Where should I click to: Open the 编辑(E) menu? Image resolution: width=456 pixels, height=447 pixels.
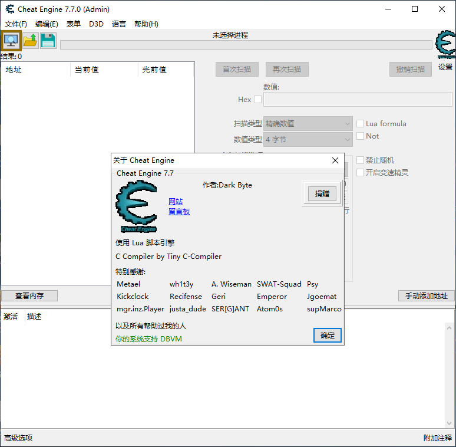point(47,24)
